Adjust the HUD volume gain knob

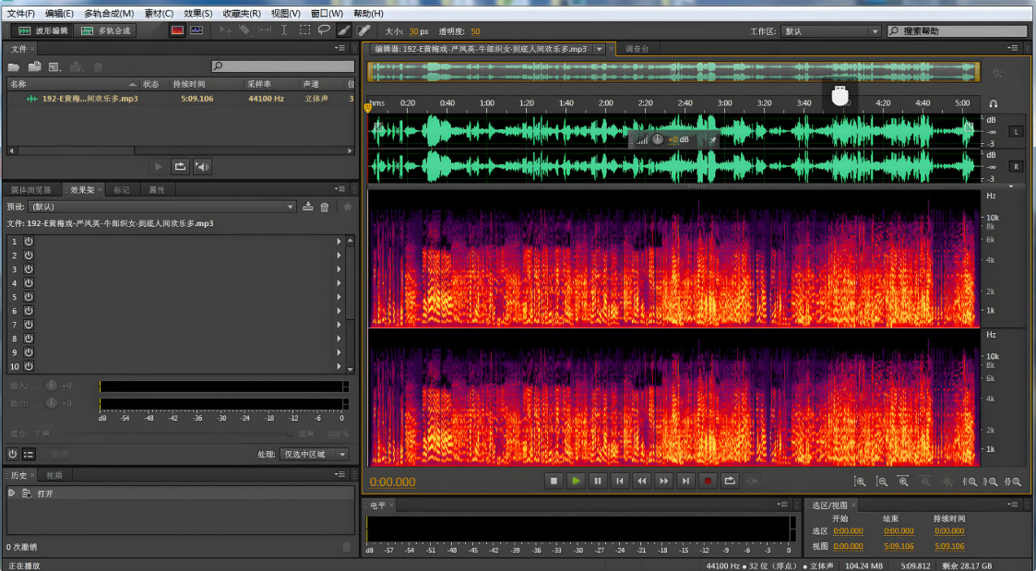[658, 139]
